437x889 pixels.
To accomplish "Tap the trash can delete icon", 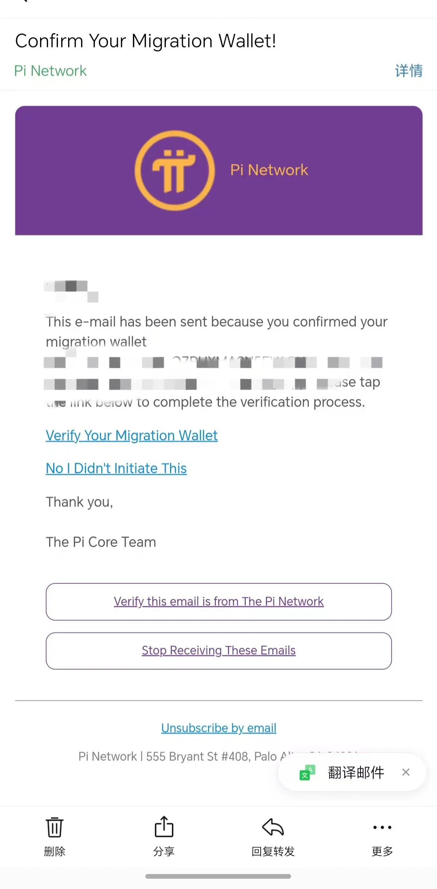I will pyautogui.click(x=55, y=827).
